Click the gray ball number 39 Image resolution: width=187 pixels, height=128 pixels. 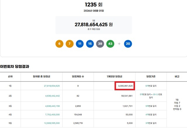click(100, 44)
